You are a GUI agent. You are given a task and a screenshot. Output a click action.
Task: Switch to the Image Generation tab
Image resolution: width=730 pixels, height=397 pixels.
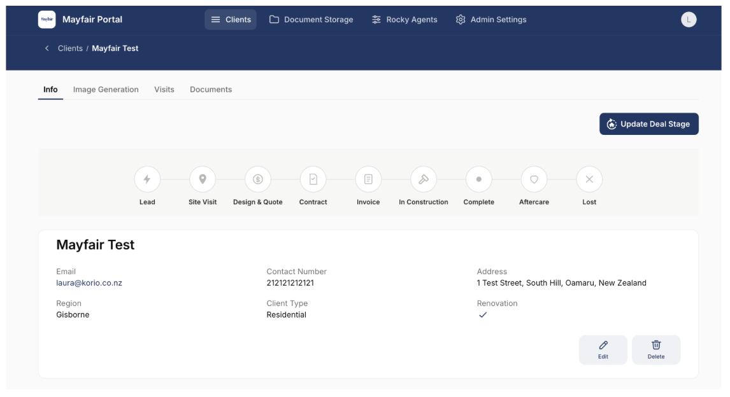(106, 89)
